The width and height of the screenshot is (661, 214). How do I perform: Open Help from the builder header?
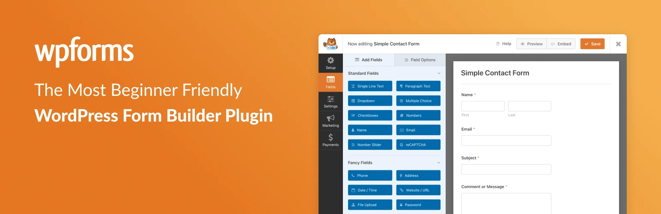coord(503,44)
